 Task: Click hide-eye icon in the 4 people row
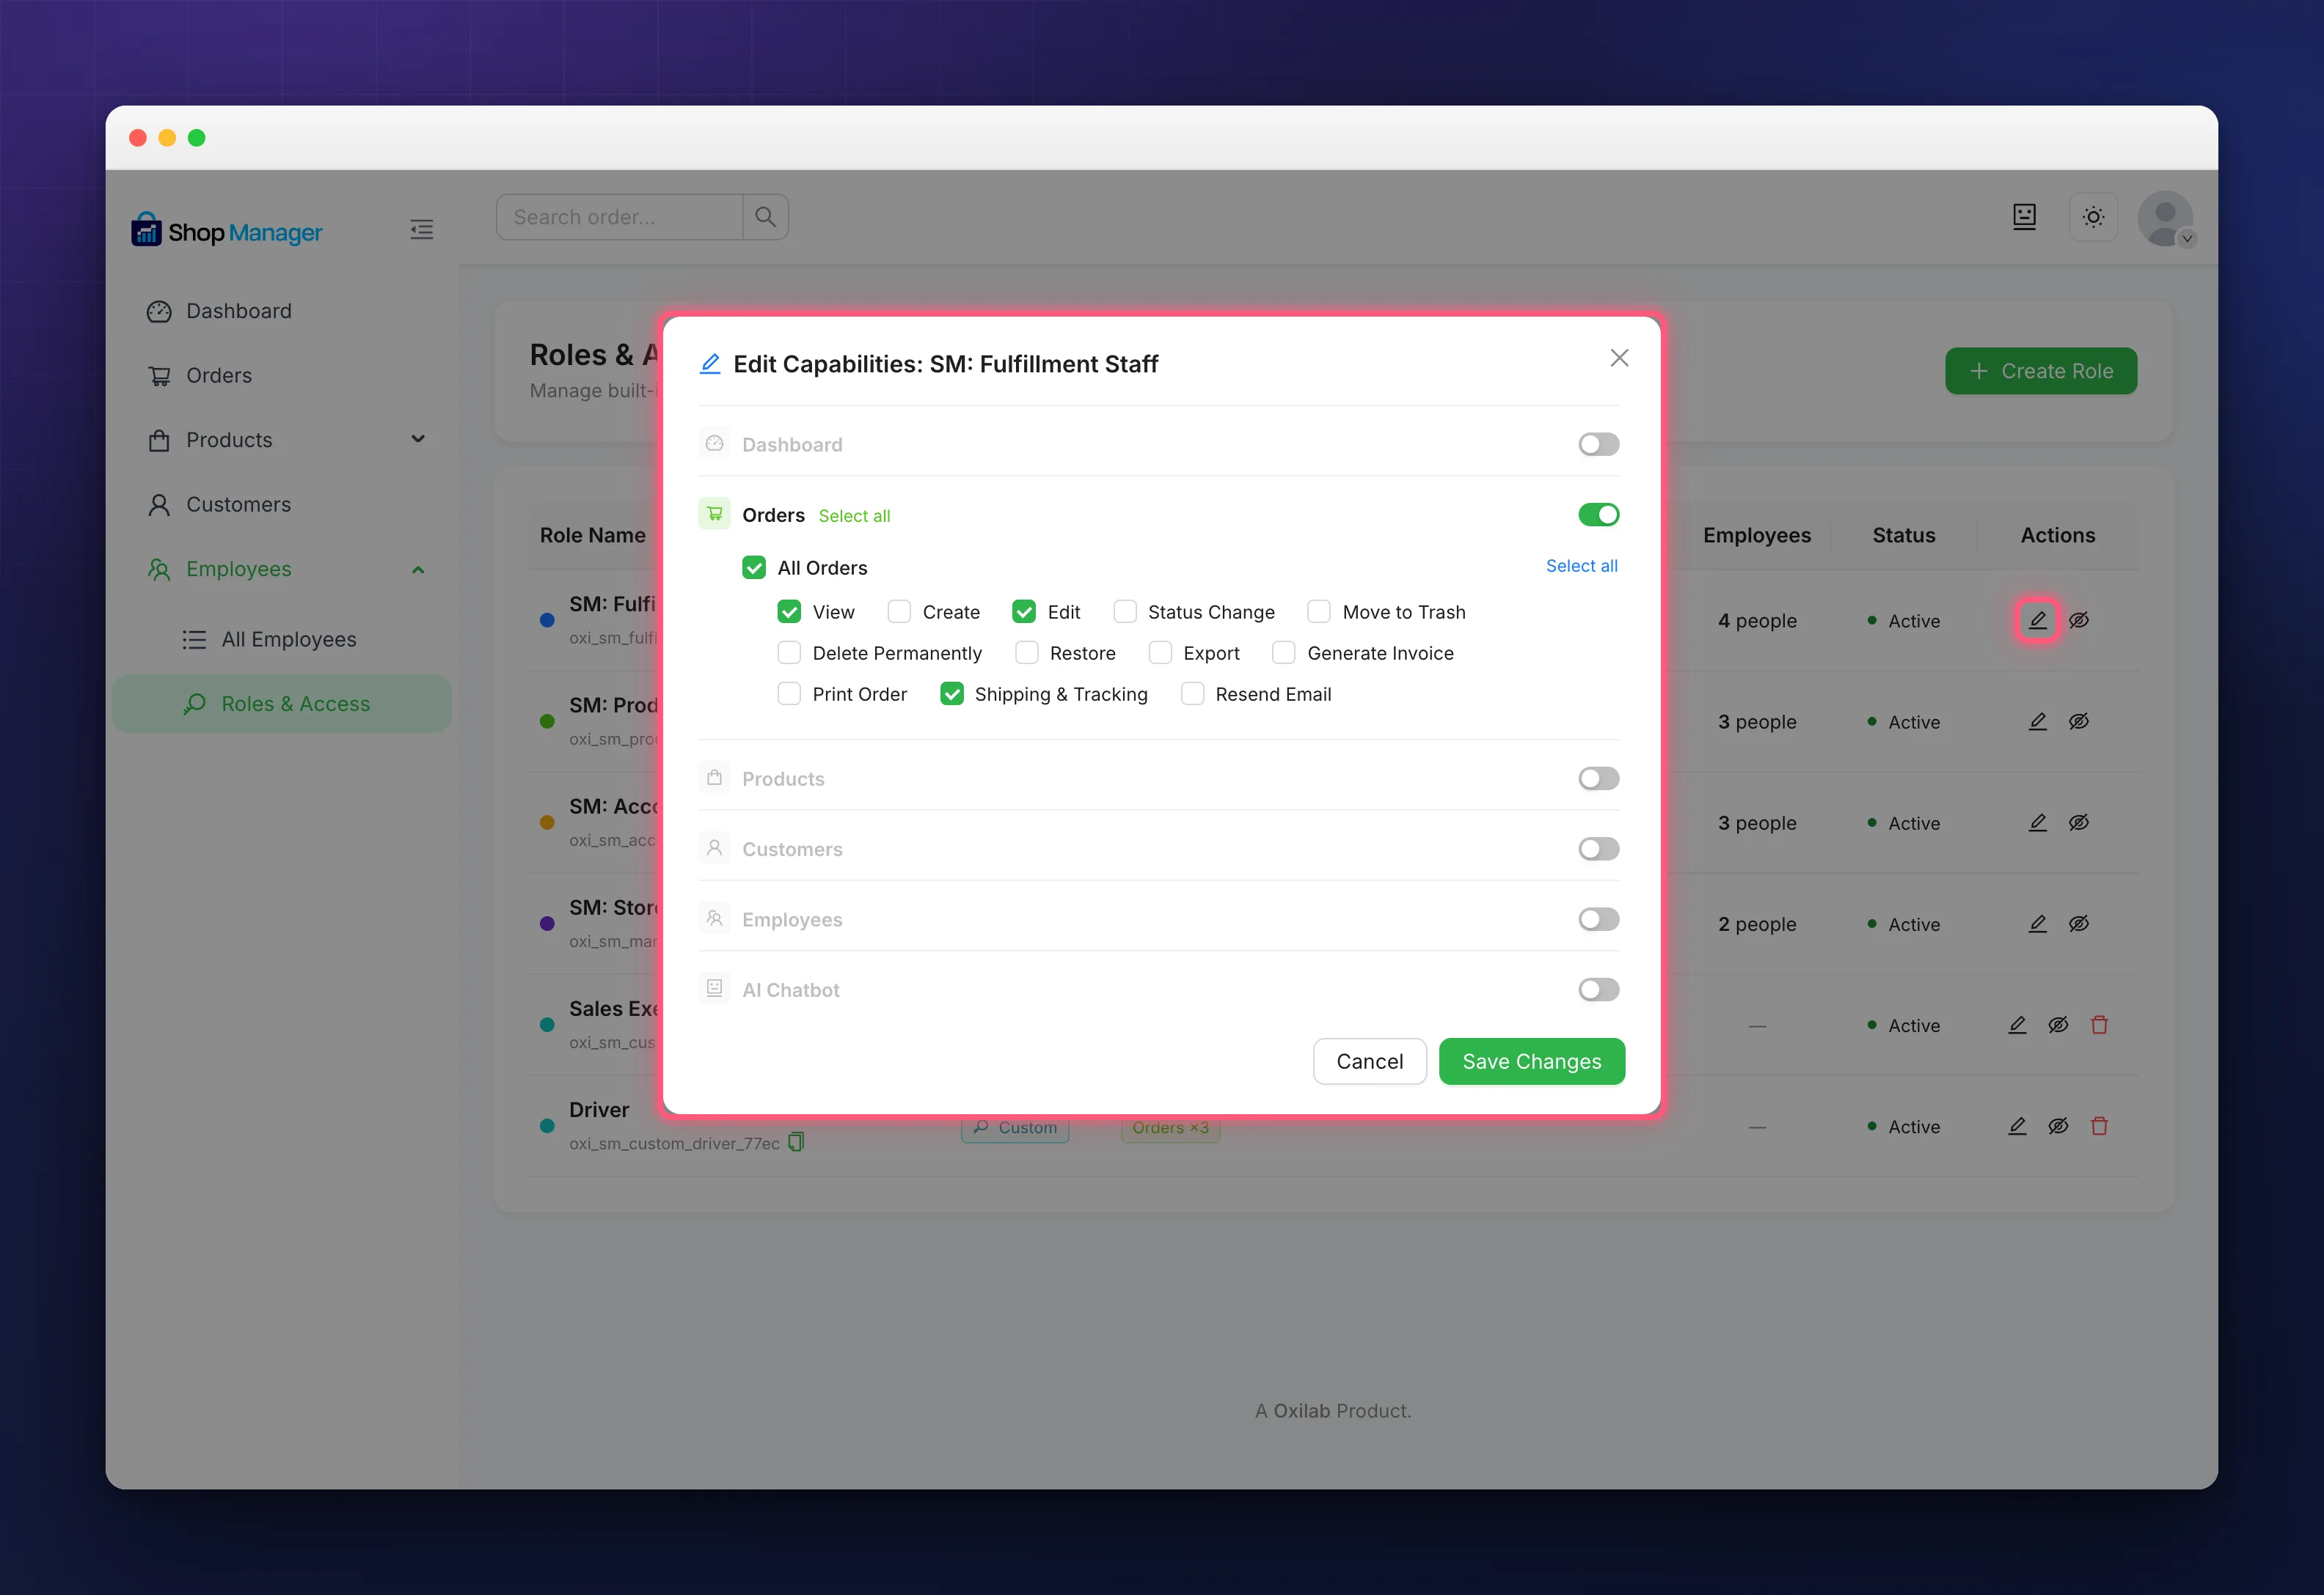(x=2078, y=621)
